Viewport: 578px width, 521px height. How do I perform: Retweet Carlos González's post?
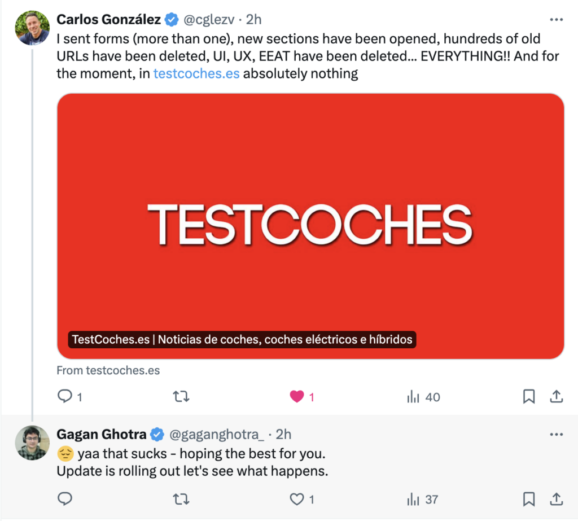click(180, 397)
